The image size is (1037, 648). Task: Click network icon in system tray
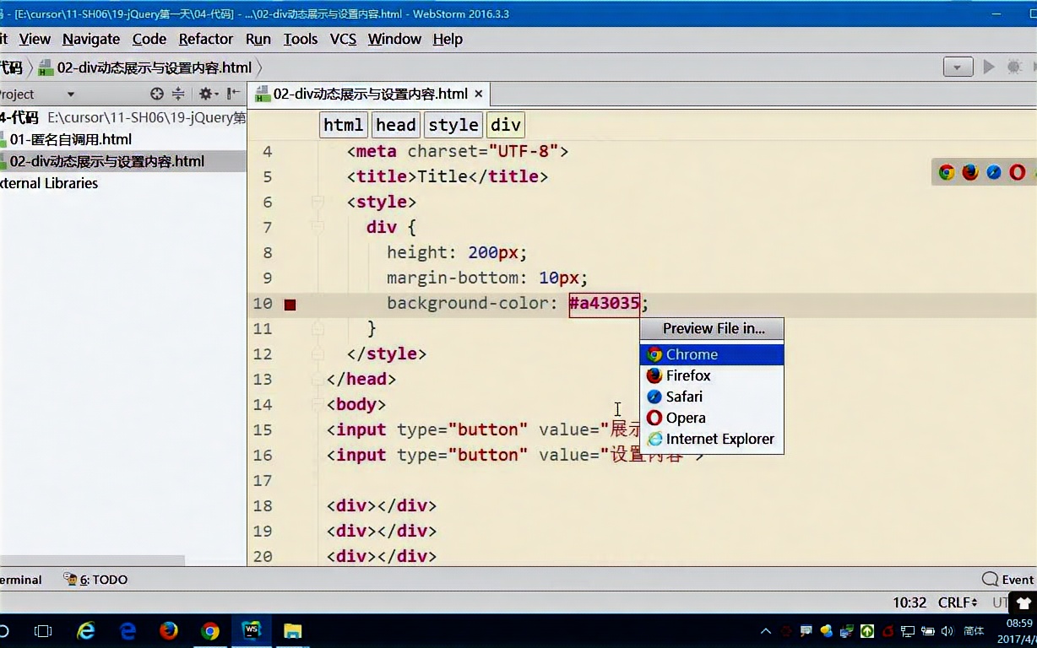click(908, 630)
